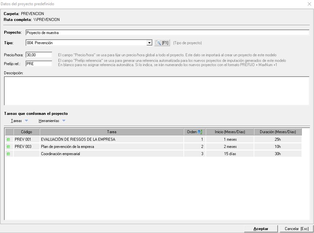This screenshot has width=314, height=233.
Task: Click the sort icon in Orden column header
Action: [x=200, y=132]
